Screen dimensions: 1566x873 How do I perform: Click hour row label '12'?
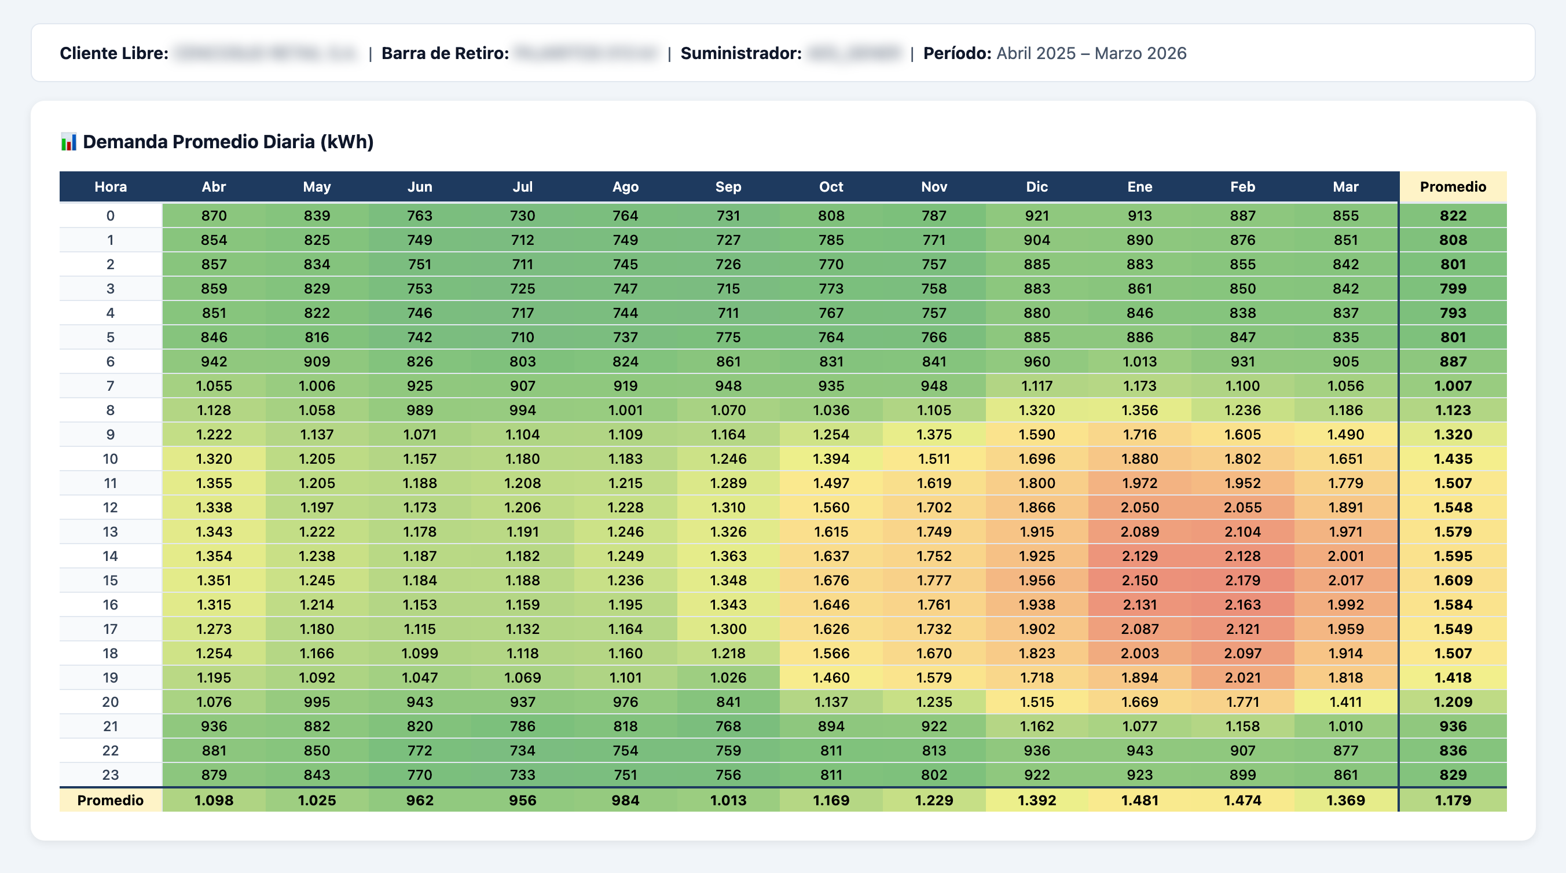[x=110, y=507]
